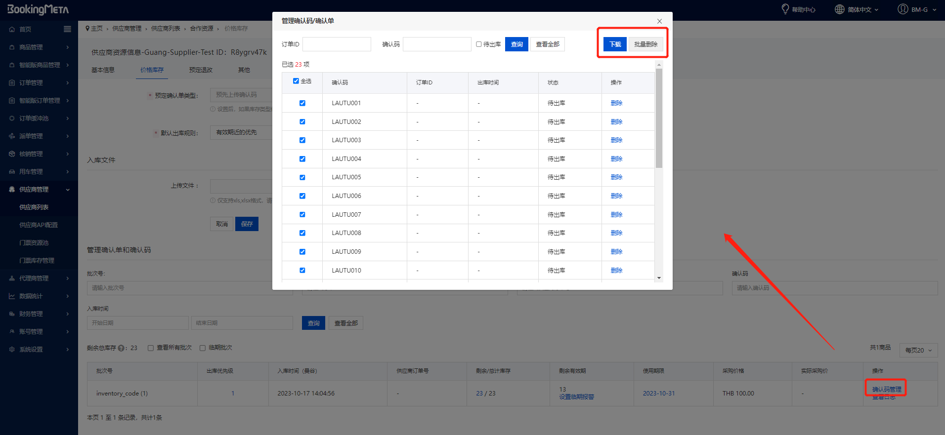Click the order ID input field
This screenshot has width=945, height=435.
click(337, 44)
